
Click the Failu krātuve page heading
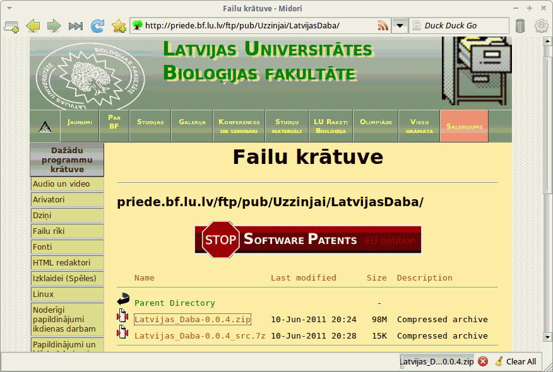[x=308, y=157]
